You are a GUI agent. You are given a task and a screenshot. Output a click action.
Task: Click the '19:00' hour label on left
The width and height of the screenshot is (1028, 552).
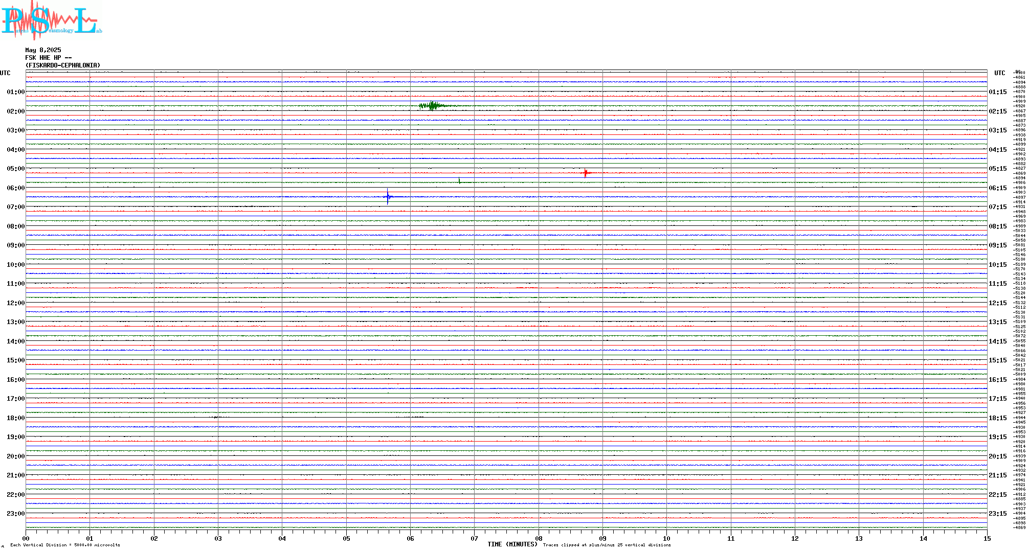16,437
